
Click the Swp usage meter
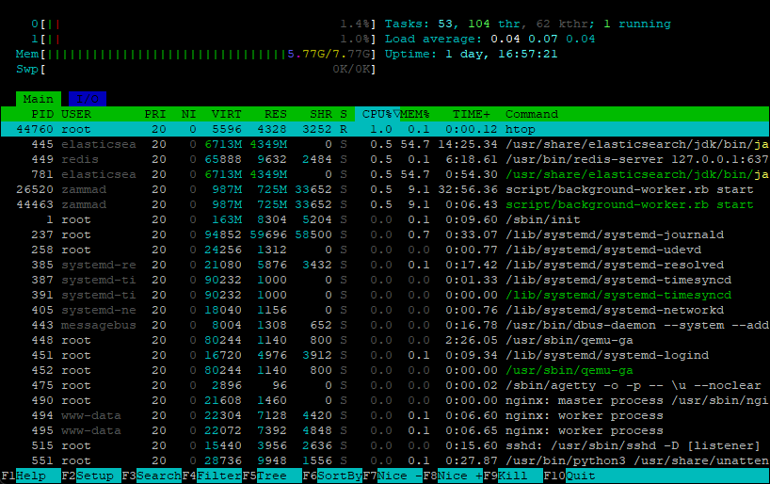pyautogui.click(x=196, y=70)
